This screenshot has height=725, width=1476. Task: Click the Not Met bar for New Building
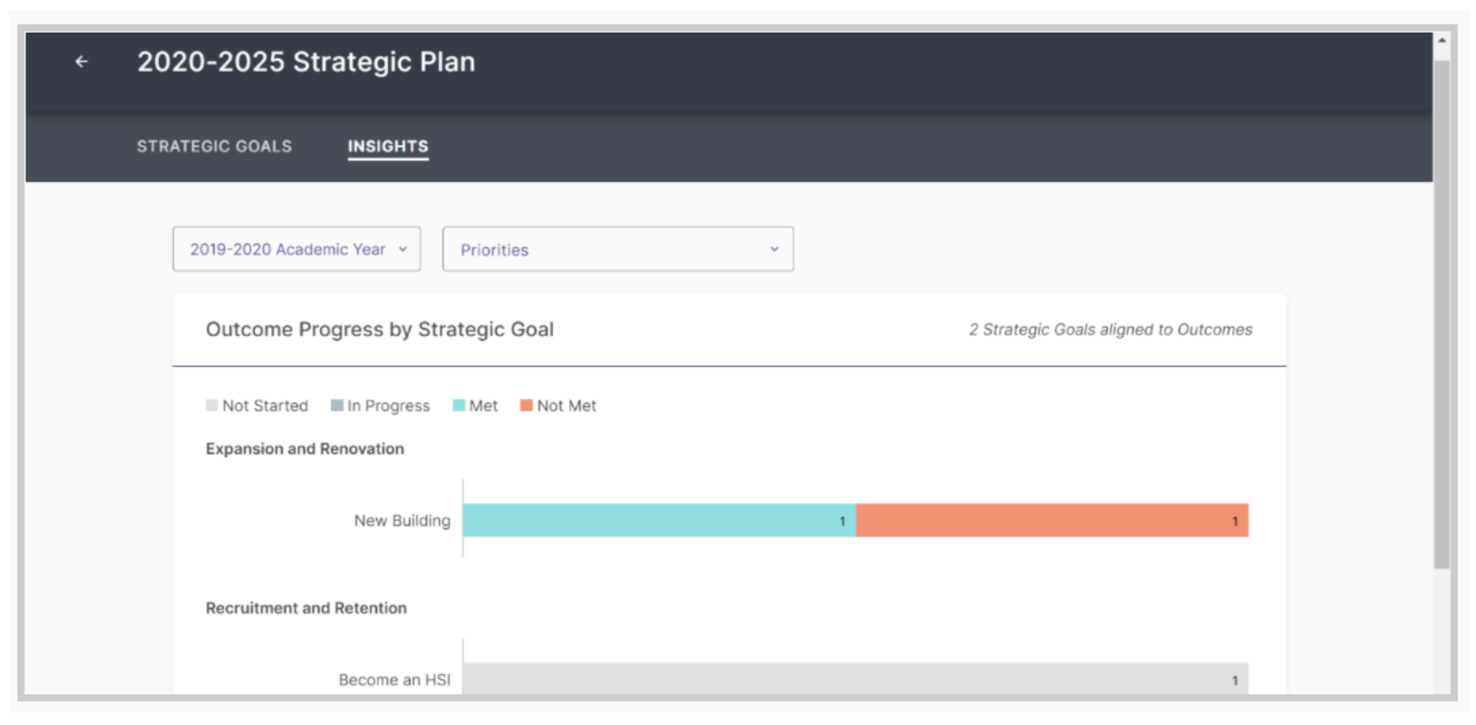[1053, 520]
